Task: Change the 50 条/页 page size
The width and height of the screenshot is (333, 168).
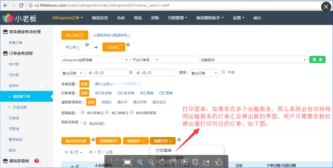Action: [74, 152]
